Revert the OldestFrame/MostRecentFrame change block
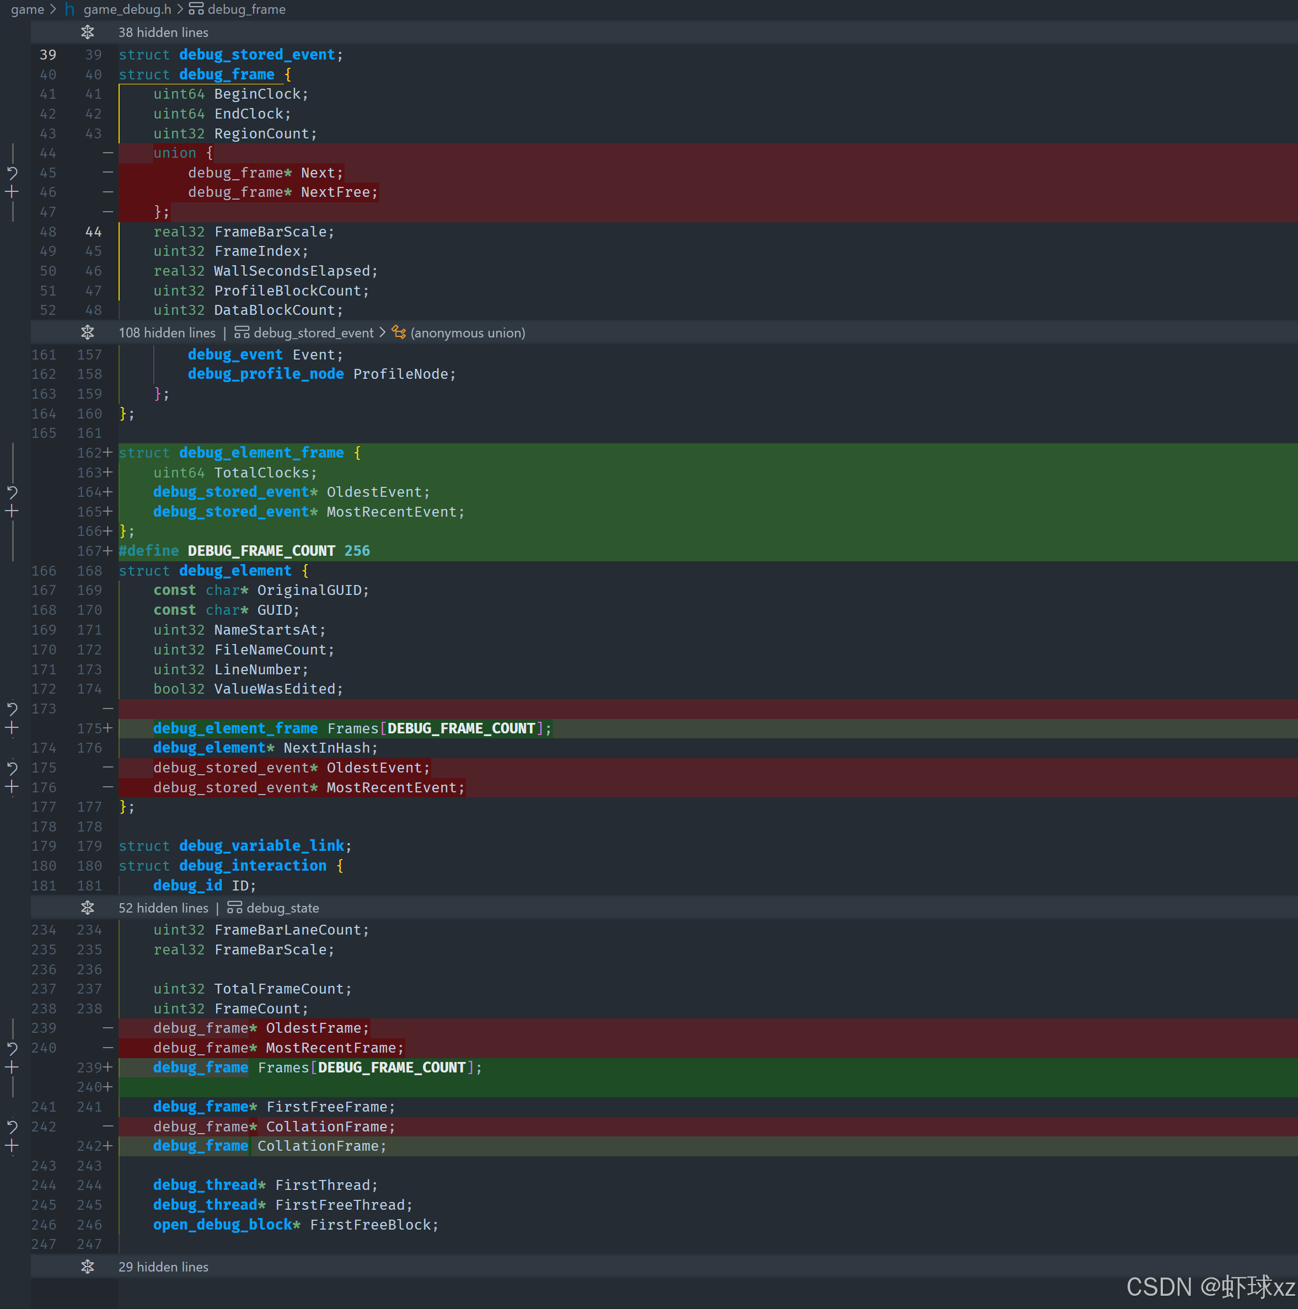Screen dimensions: 1298x1309 (12, 1048)
